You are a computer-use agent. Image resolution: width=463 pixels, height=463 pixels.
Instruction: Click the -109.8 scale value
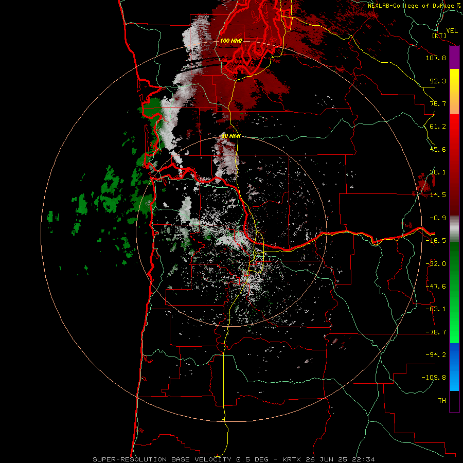pos(434,378)
